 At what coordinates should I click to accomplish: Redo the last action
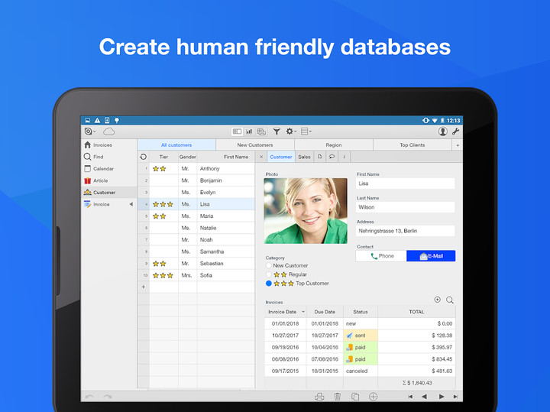(108, 397)
